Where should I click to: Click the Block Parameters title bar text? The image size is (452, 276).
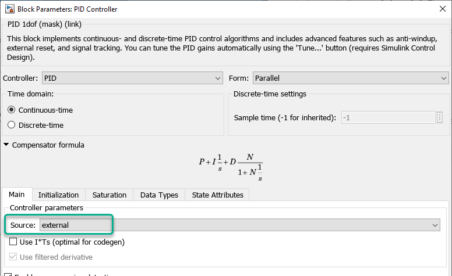click(x=67, y=9)
